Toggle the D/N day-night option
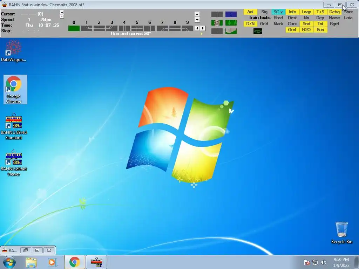This screenshot has width=359, height=269. (250, 24)
